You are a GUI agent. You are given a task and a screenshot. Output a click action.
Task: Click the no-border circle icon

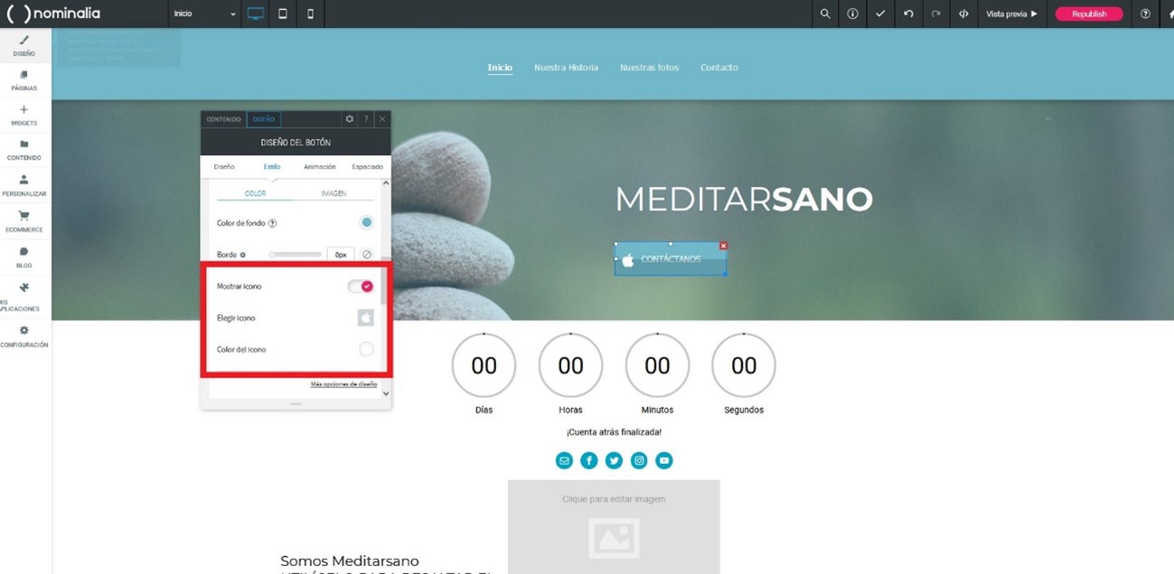[367, 255]
